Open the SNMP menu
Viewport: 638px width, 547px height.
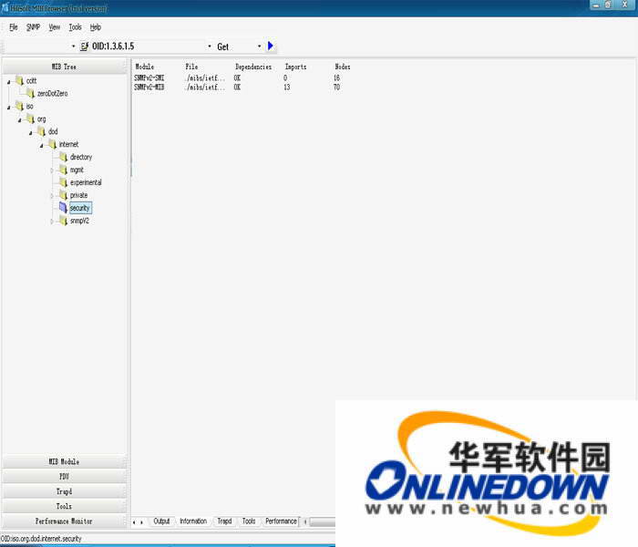coord(34,27)
